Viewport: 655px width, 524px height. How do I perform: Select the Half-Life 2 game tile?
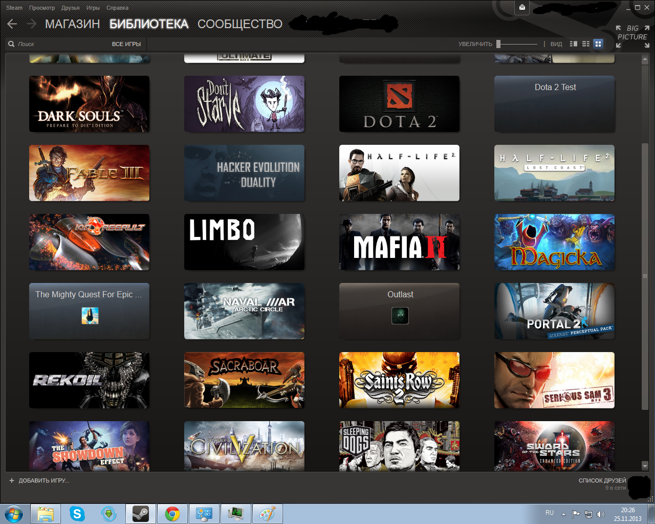399,173
